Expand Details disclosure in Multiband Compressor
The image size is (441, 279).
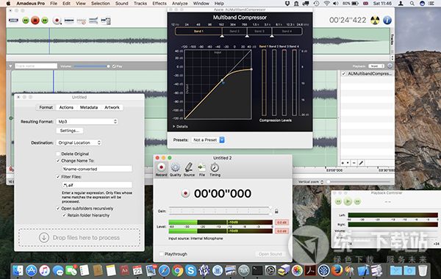pyautogui.click(x=173, y=126)
